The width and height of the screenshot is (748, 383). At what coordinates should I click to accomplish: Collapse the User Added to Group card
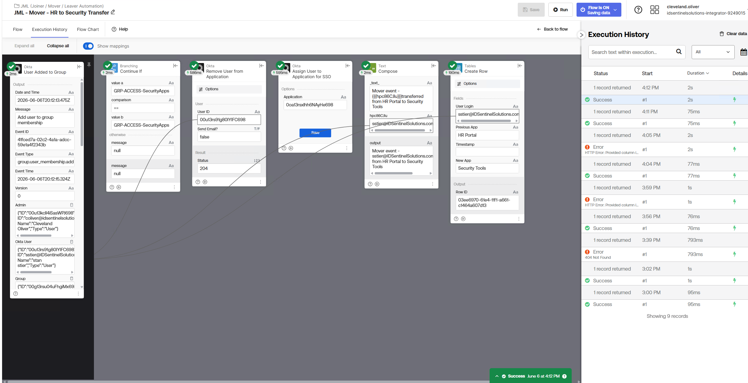(x=79, y=67)
